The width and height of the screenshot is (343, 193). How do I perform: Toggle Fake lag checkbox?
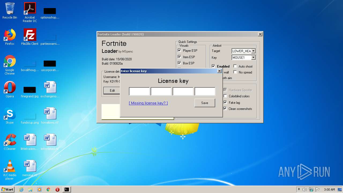tap(225, 102)
